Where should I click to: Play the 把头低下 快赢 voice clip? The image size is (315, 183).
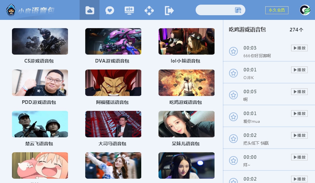pos(299,135)
